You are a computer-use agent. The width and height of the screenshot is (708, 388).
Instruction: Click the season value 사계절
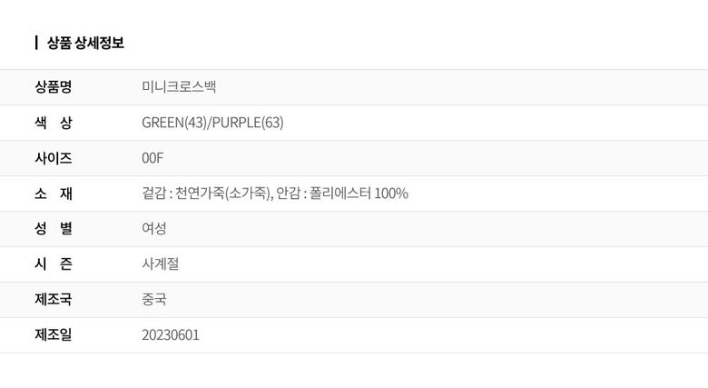tap(161, 264)
